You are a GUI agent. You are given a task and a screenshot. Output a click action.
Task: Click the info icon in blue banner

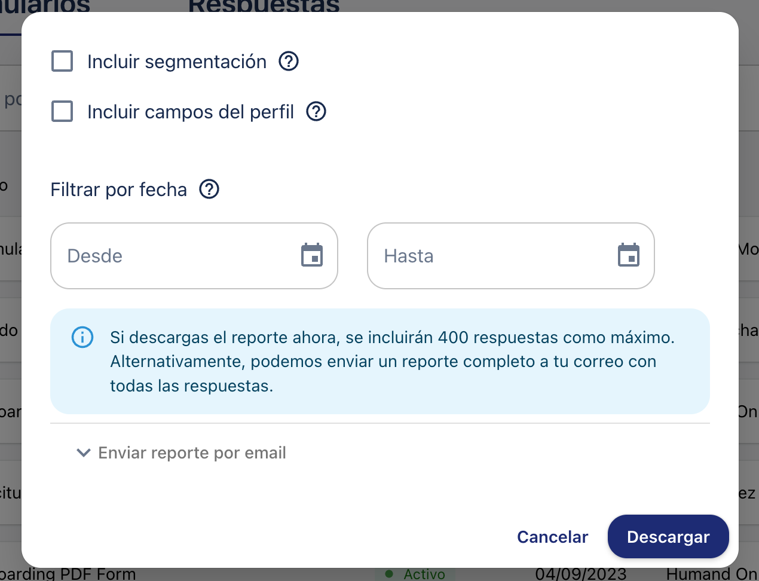(x=82, y=337)
